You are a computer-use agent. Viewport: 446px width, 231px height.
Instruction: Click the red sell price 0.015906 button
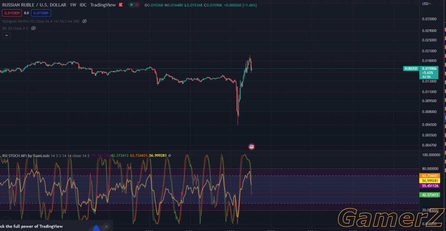[12, 13]
